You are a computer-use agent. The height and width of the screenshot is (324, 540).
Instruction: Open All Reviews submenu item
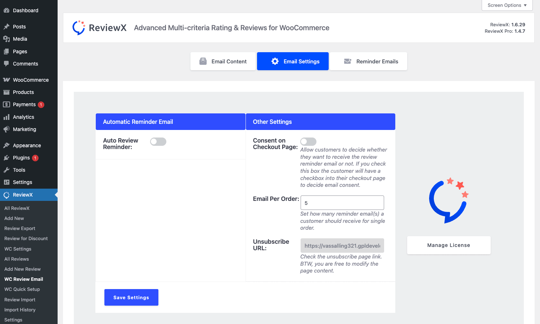[17, 259]
